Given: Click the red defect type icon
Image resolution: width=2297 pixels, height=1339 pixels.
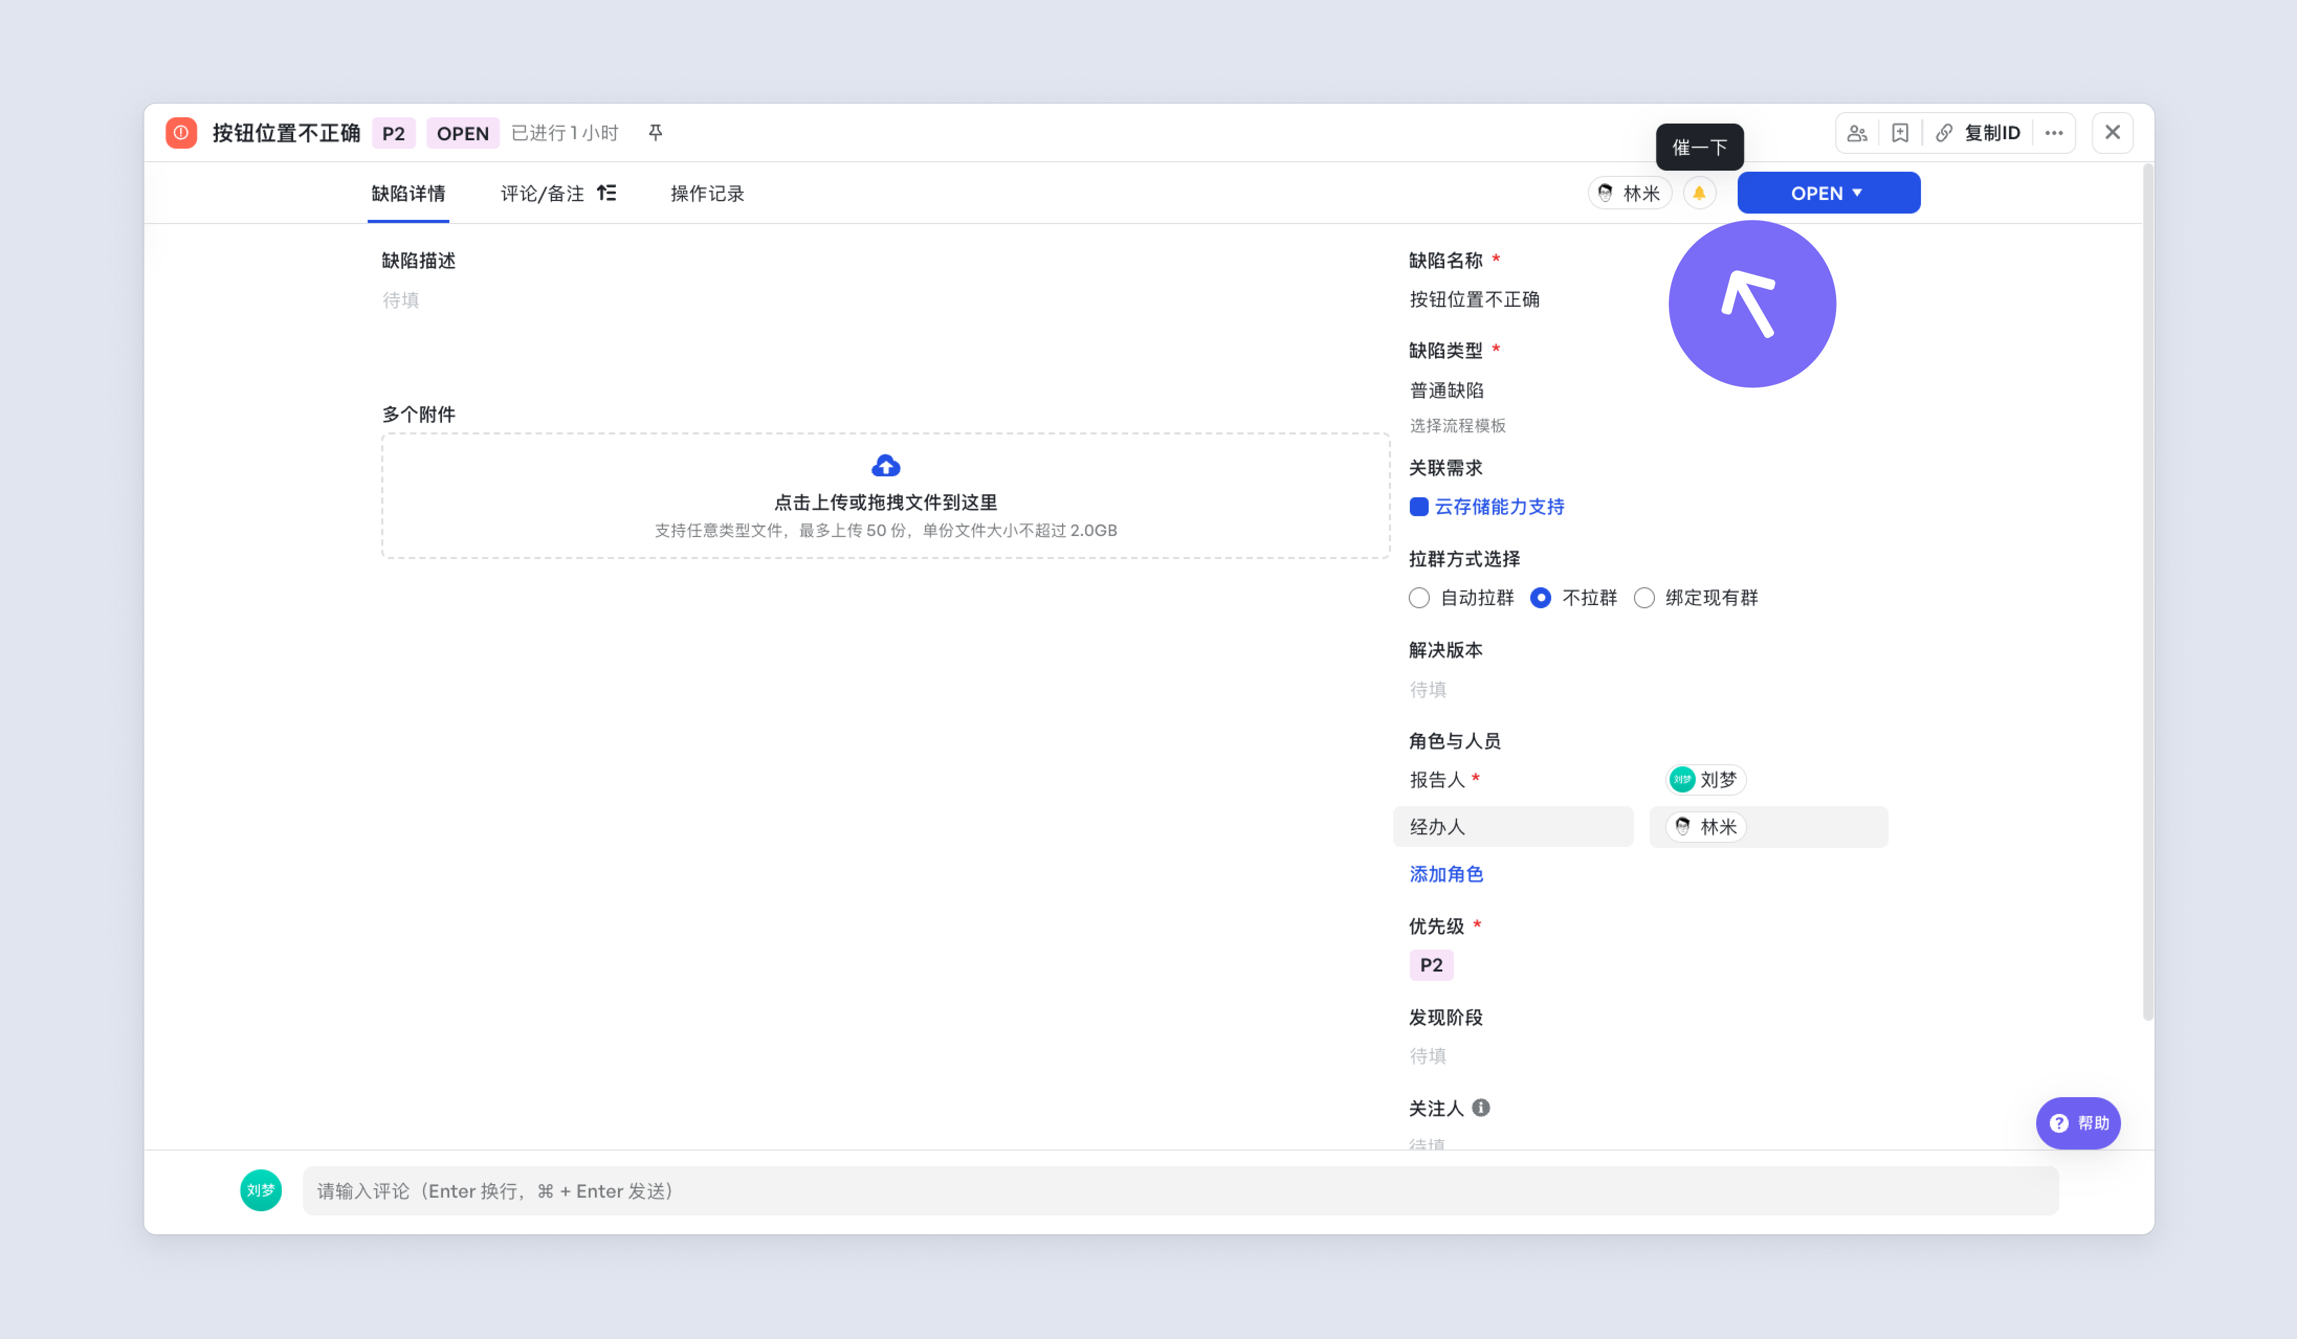Looking at the screenshot, I should coord(181,133).
